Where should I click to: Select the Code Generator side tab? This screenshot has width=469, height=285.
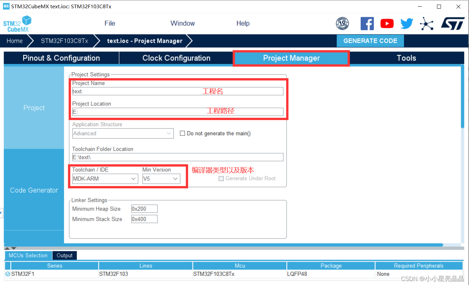[34, 190]
